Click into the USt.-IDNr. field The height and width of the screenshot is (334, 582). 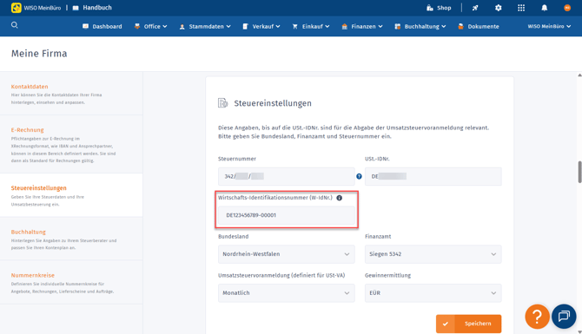coord(433,176)
